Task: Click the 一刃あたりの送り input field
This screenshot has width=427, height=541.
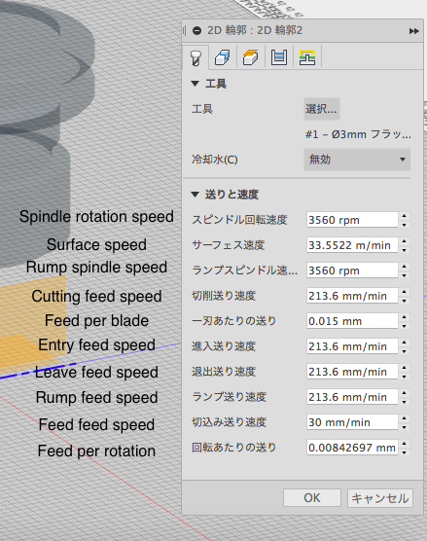Action: [x=352, y=321]
